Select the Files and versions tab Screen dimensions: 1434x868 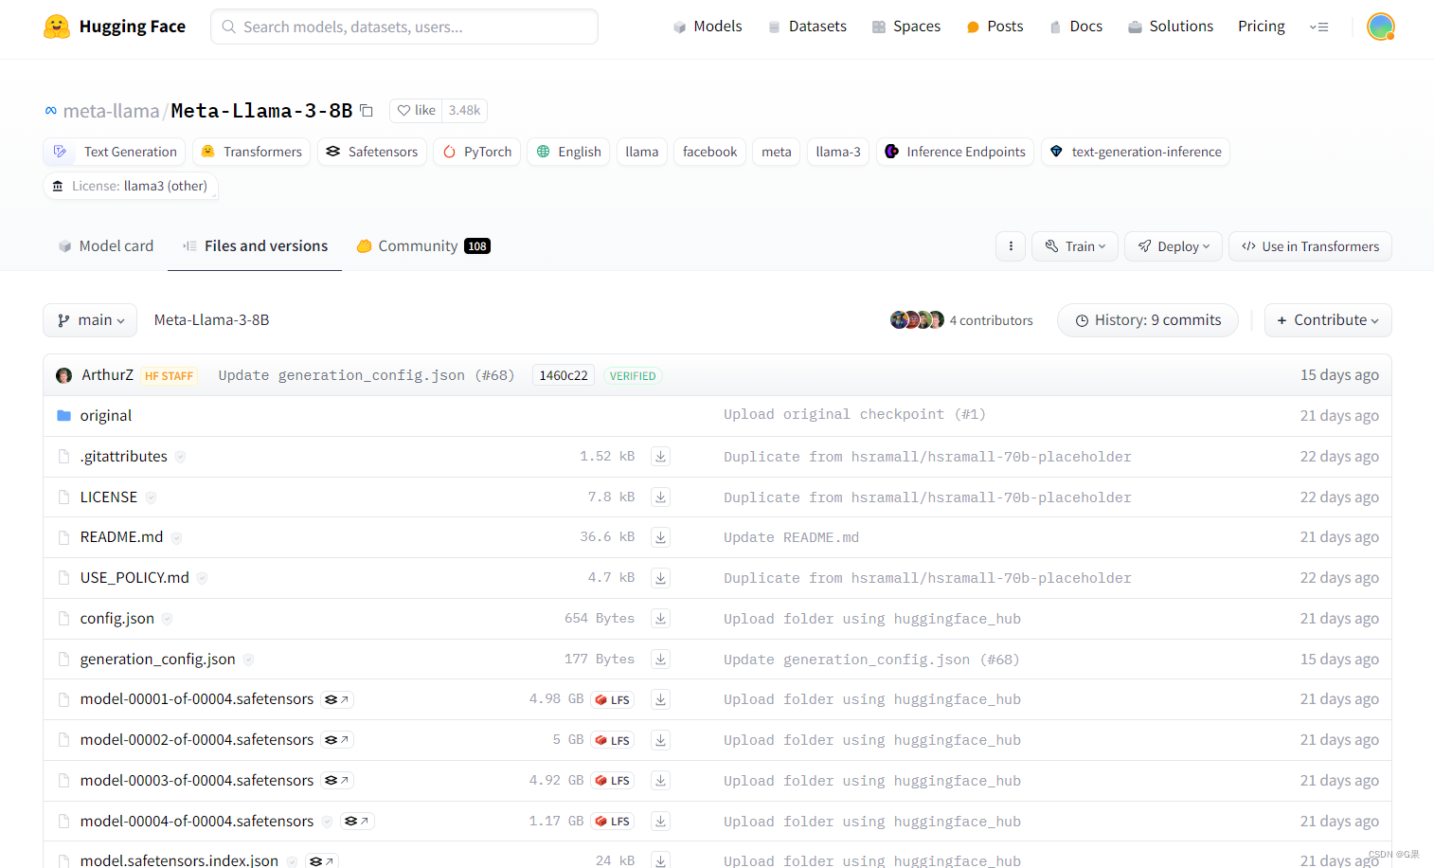pos(255,246)
